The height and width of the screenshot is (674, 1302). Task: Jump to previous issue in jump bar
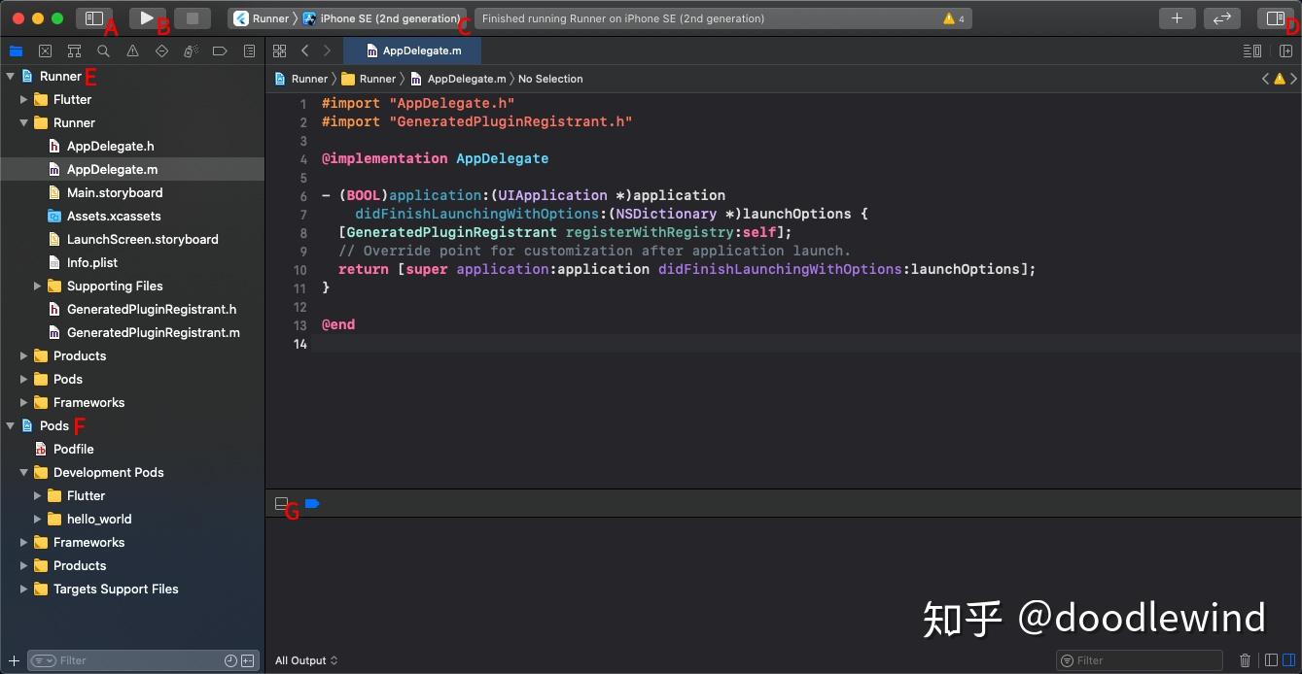point(1265,79)
